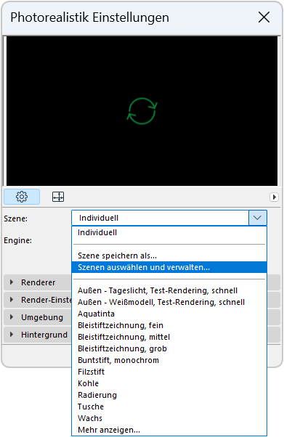Click the Szene: label
Screen dimensions: 284x437
[x=16, y=218]
